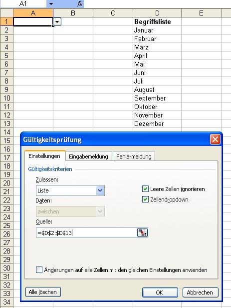Switch to the Eingabemeldung tab
This screenshot has width=231, height=308.
(89, 156)
